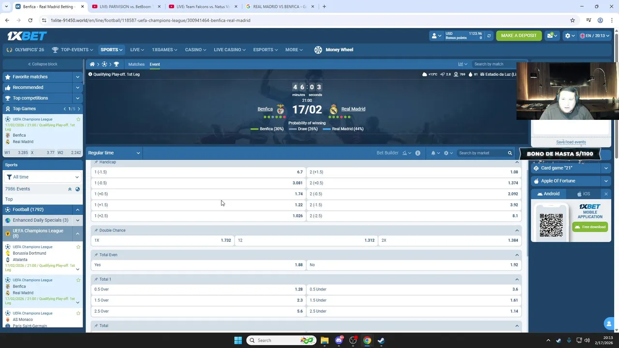Click the Bet Builder info icon
This screenshot has width=619, height=348.
pyautogui.click(x=418, y=153)
